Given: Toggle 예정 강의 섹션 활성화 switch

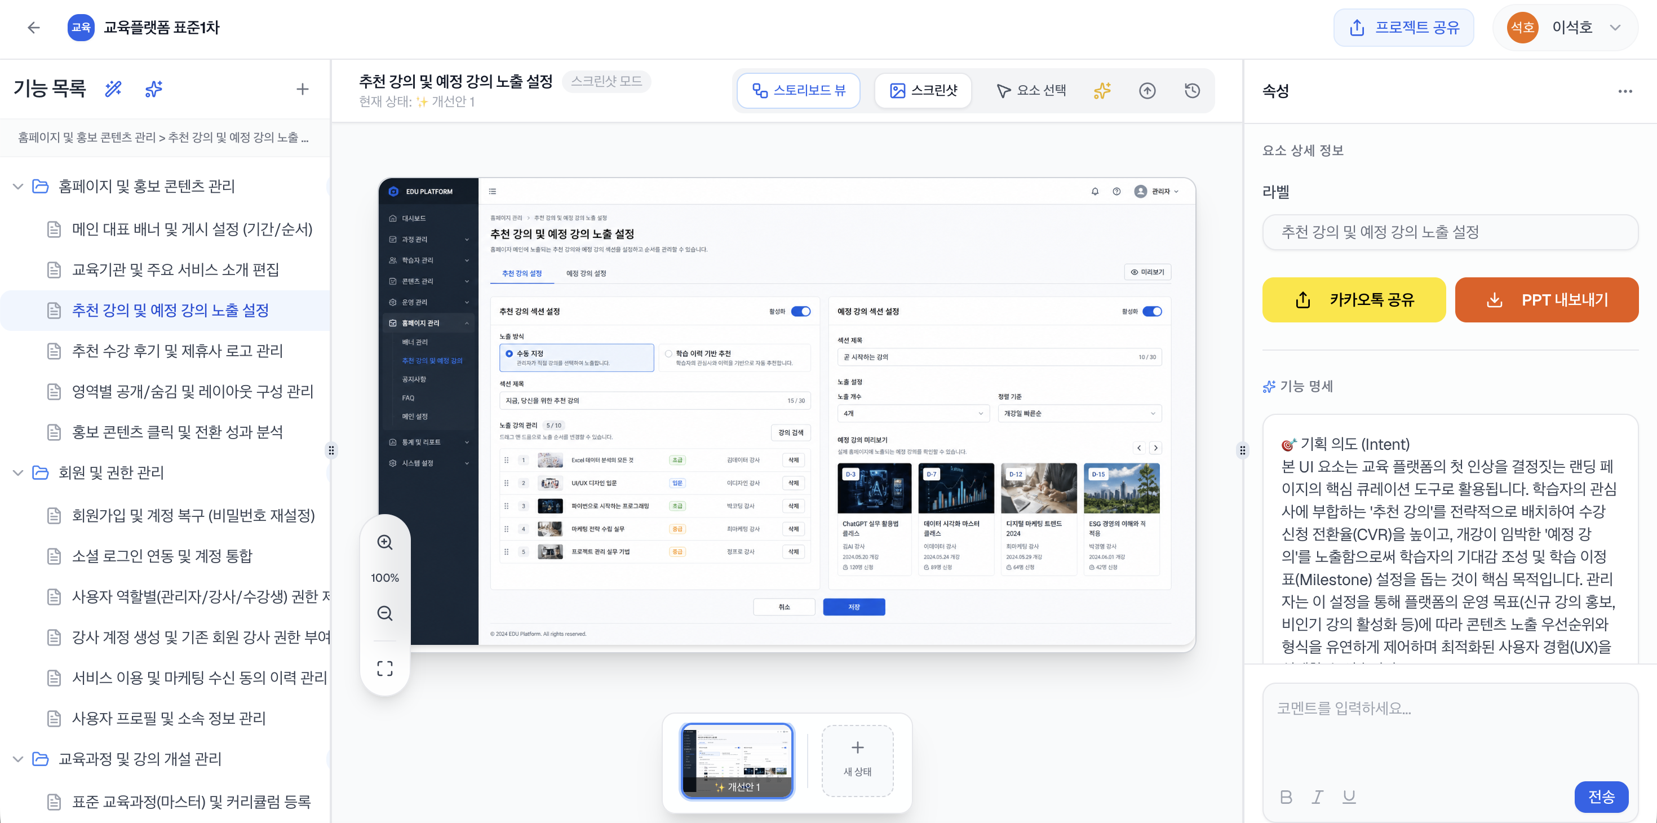Looking at the screenshot, I should tap(1152, 311).
